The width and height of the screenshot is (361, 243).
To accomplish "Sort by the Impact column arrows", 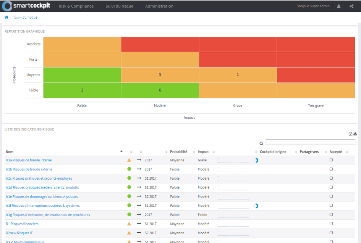I will pyautogui.click(x=214, y=152).
